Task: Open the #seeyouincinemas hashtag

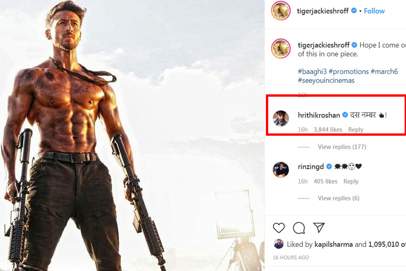Action: tap(326, 80)
